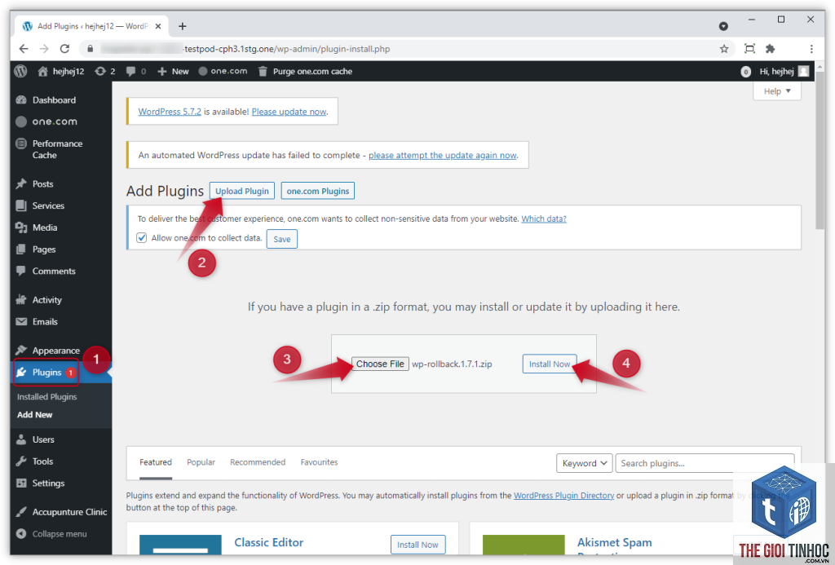Image resolution: width=835 pixels, height=565 pixels.
Task: Open the hejhej12 site home icon
Action: point(42,72)
